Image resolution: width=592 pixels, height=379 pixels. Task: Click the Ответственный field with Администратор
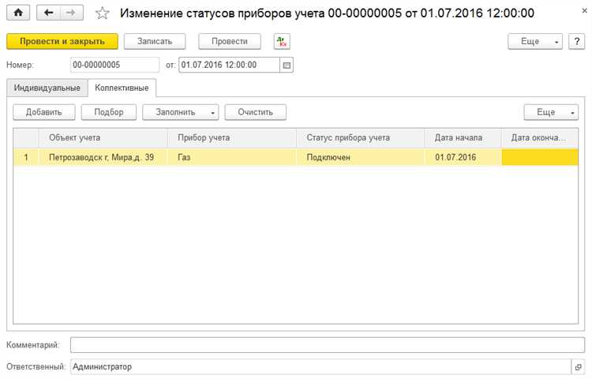pos(320,367)
